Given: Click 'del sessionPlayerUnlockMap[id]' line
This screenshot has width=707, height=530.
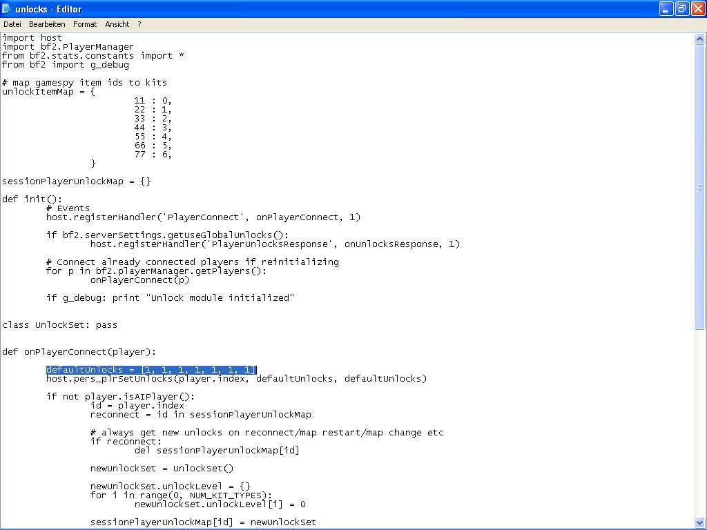Looking at the screenshot, I should pyautogui.click(x=217, y=450).
